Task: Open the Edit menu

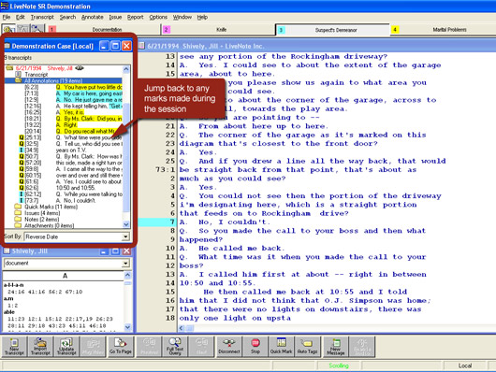Action: pos(21,17)
